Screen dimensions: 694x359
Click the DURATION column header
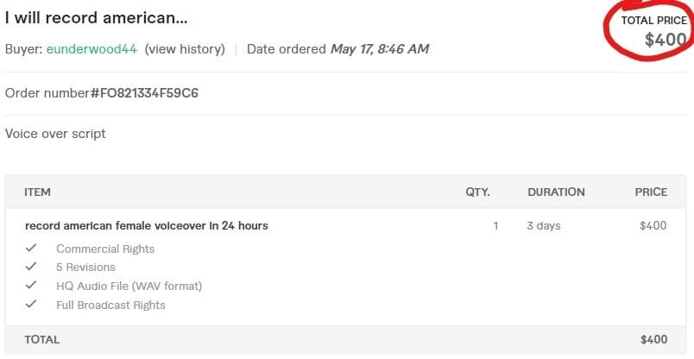556,192
